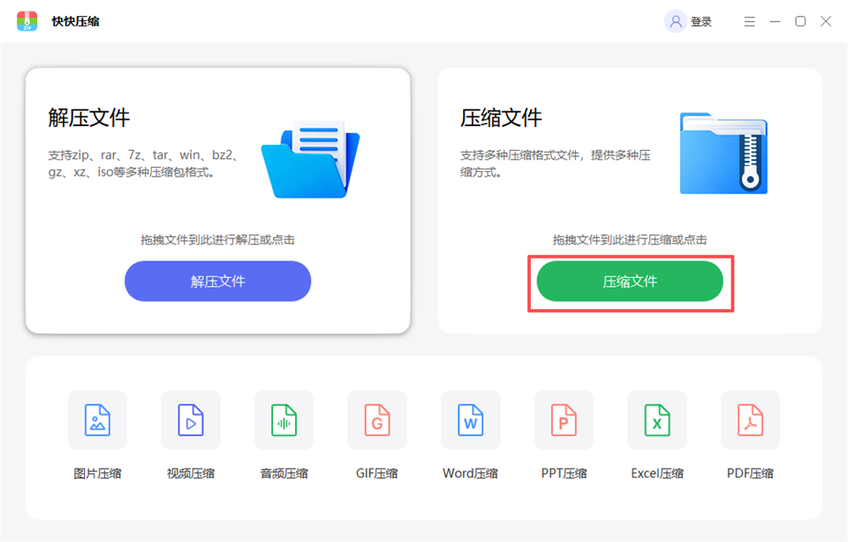The height and width of the screenshot is (542, 848).
Task: Open the PPT压缩 tool
Action: [x=564, y=420]
